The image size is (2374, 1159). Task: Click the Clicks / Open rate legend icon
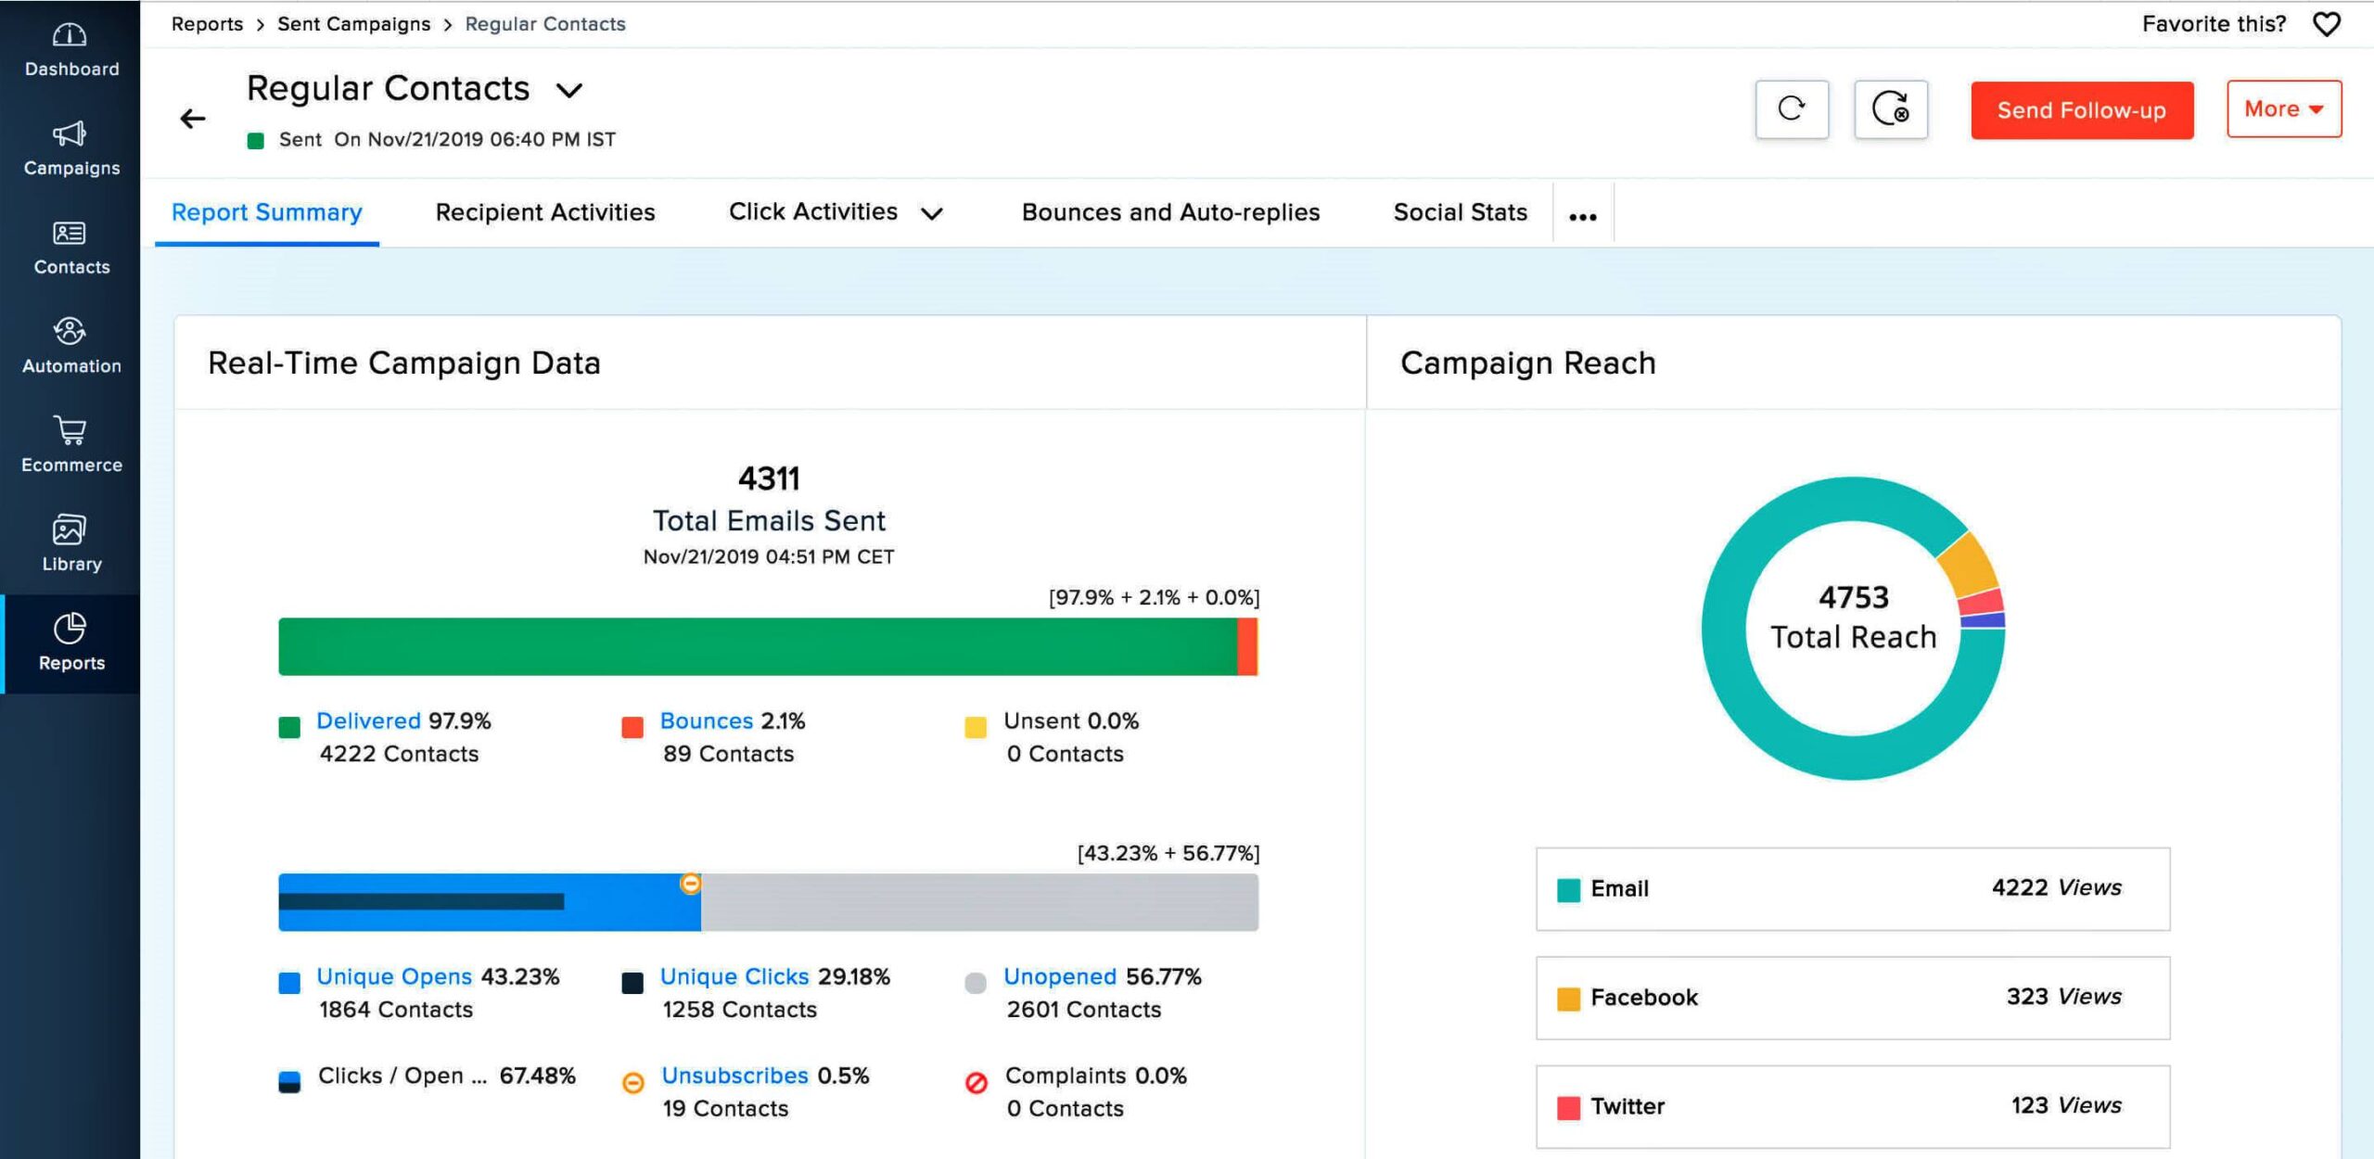[x=289, y=1082]
